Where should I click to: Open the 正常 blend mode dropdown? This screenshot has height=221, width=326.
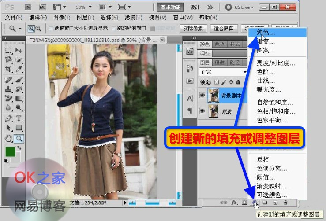tap(223, 72)
